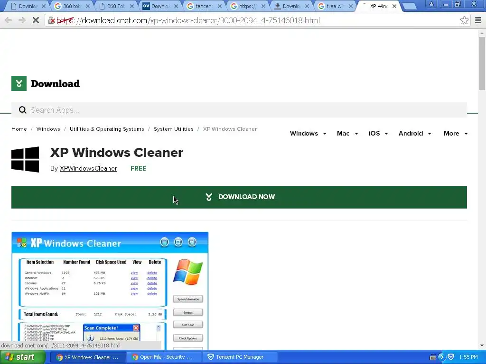Switch to the first 'Downlo' tab
The image size is (486, 364).
tap(28, 6)
